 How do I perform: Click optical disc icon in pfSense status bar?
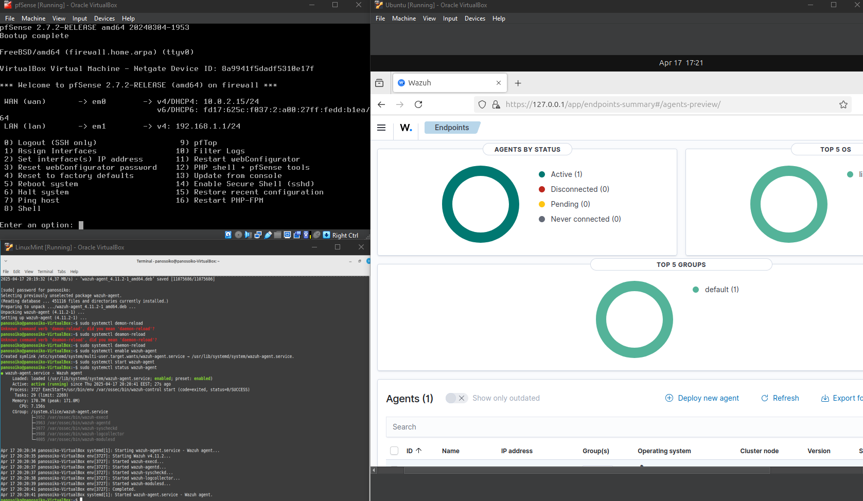pos(238,235)
